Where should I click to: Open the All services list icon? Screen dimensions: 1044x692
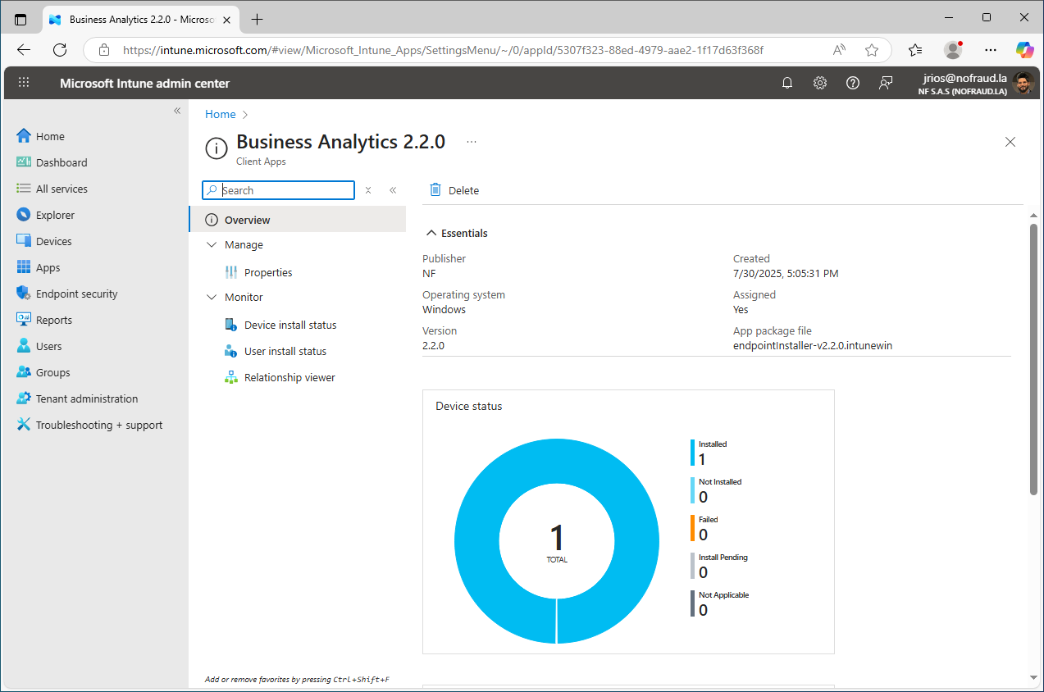coord(23,189)
